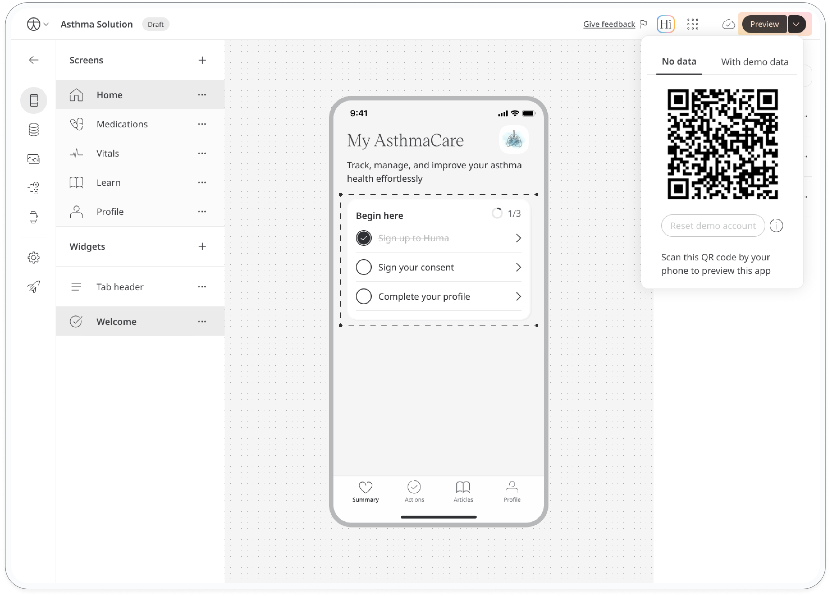Open the workspace logo menu
Viewport: 830px width, 596px height.
tap(37, 24)
